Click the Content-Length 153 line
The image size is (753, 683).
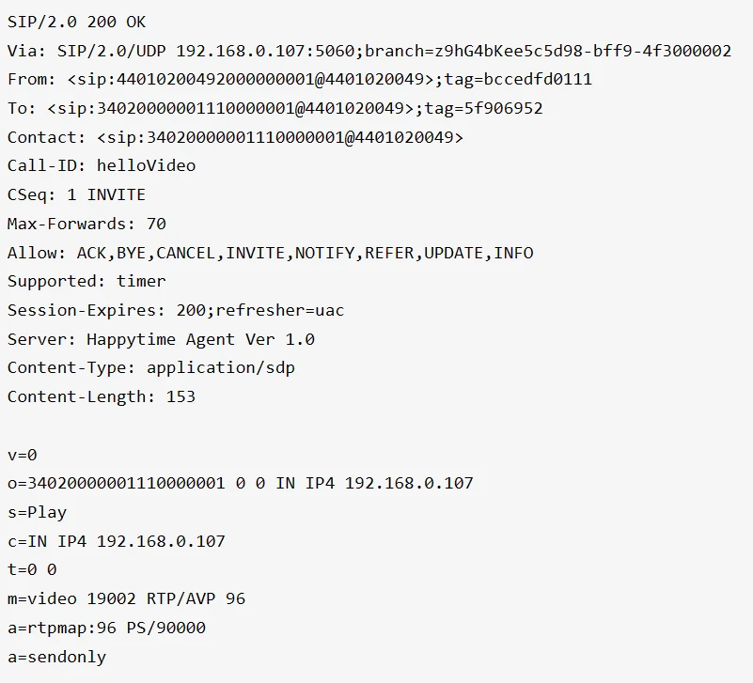(102, 396)
